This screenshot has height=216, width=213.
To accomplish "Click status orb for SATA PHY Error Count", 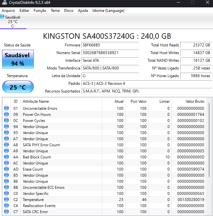I will [x=6, y=145].
